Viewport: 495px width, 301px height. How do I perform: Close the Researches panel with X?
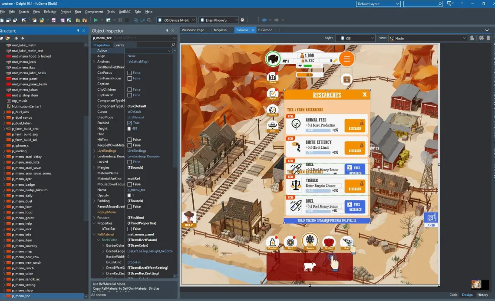click(x=365, y=94)
